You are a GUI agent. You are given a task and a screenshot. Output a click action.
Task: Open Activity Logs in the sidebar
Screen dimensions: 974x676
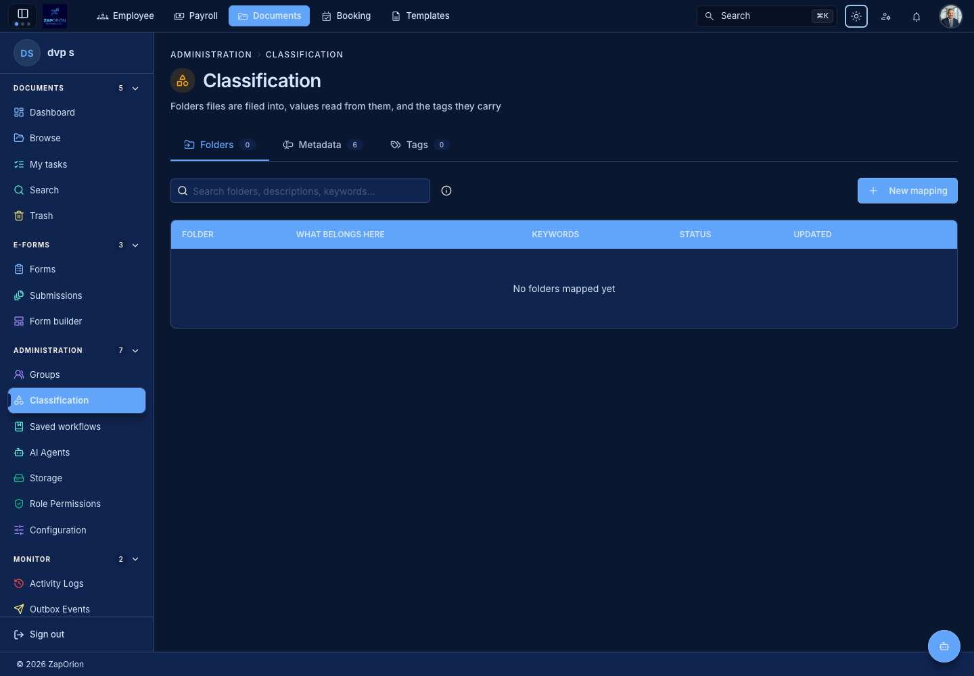[x=76, y=583]
